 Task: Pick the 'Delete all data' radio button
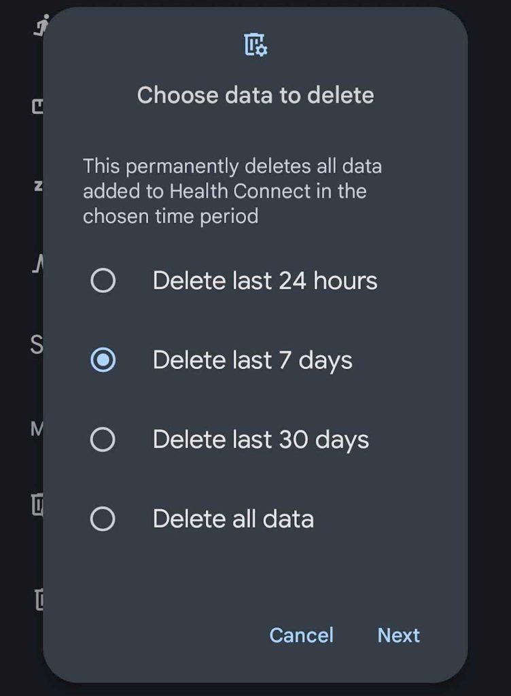[x=103, y=519]
